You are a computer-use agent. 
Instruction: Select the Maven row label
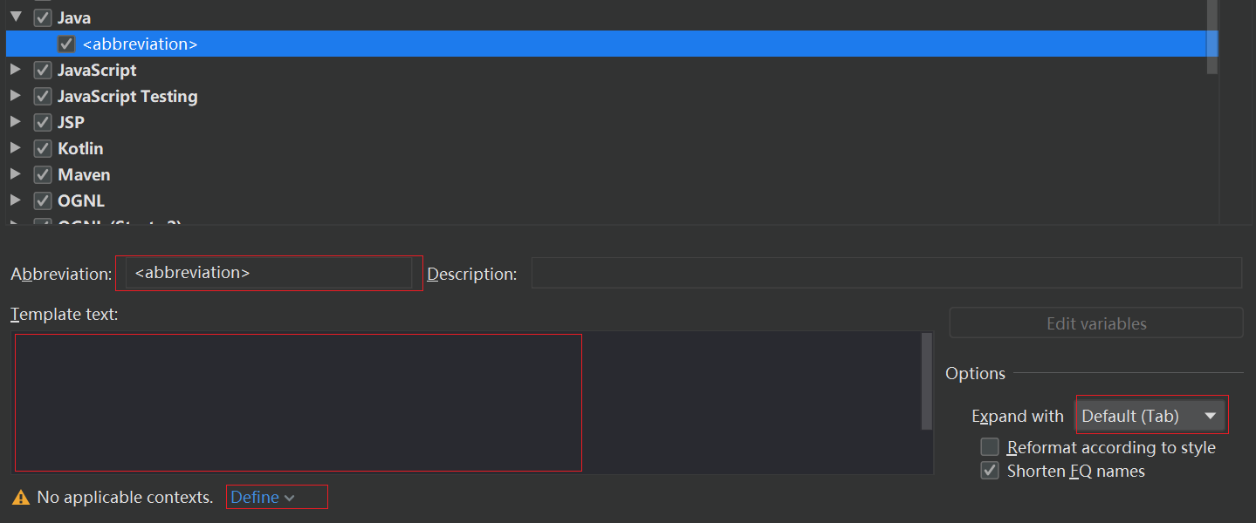(84, 174)
